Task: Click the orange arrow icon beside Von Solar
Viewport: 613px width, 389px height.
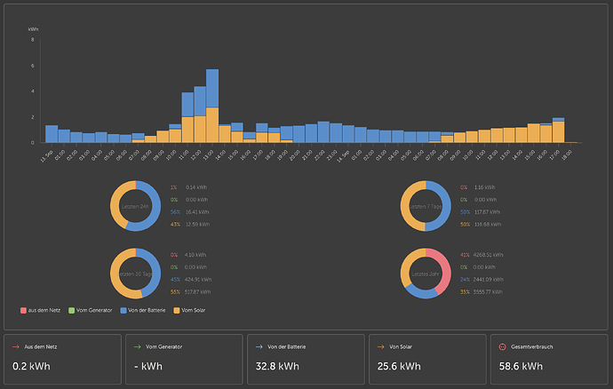Action: (x=381, y=346)
